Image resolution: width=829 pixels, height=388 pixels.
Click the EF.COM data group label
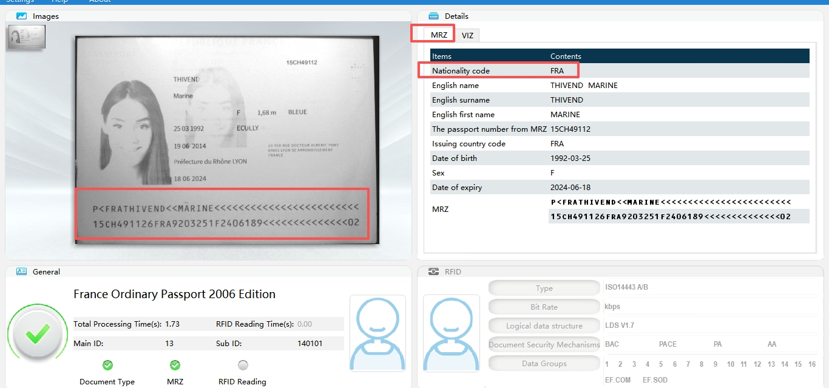click(618, 380)
